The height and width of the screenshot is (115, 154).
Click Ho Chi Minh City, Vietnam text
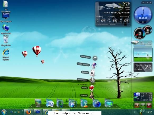116,13
